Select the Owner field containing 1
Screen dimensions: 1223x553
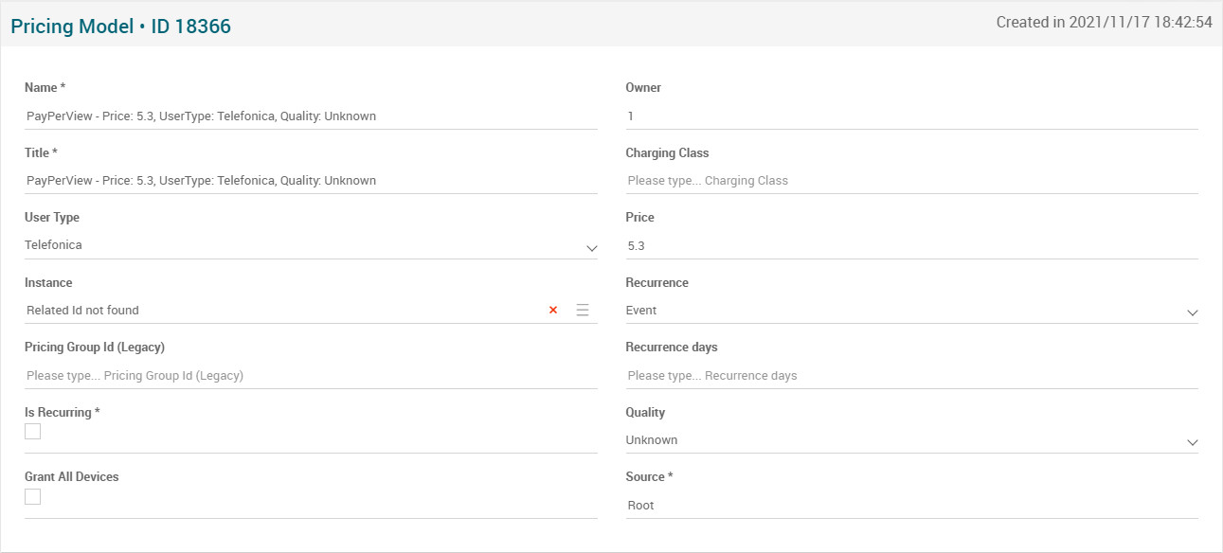click(910, 116)
